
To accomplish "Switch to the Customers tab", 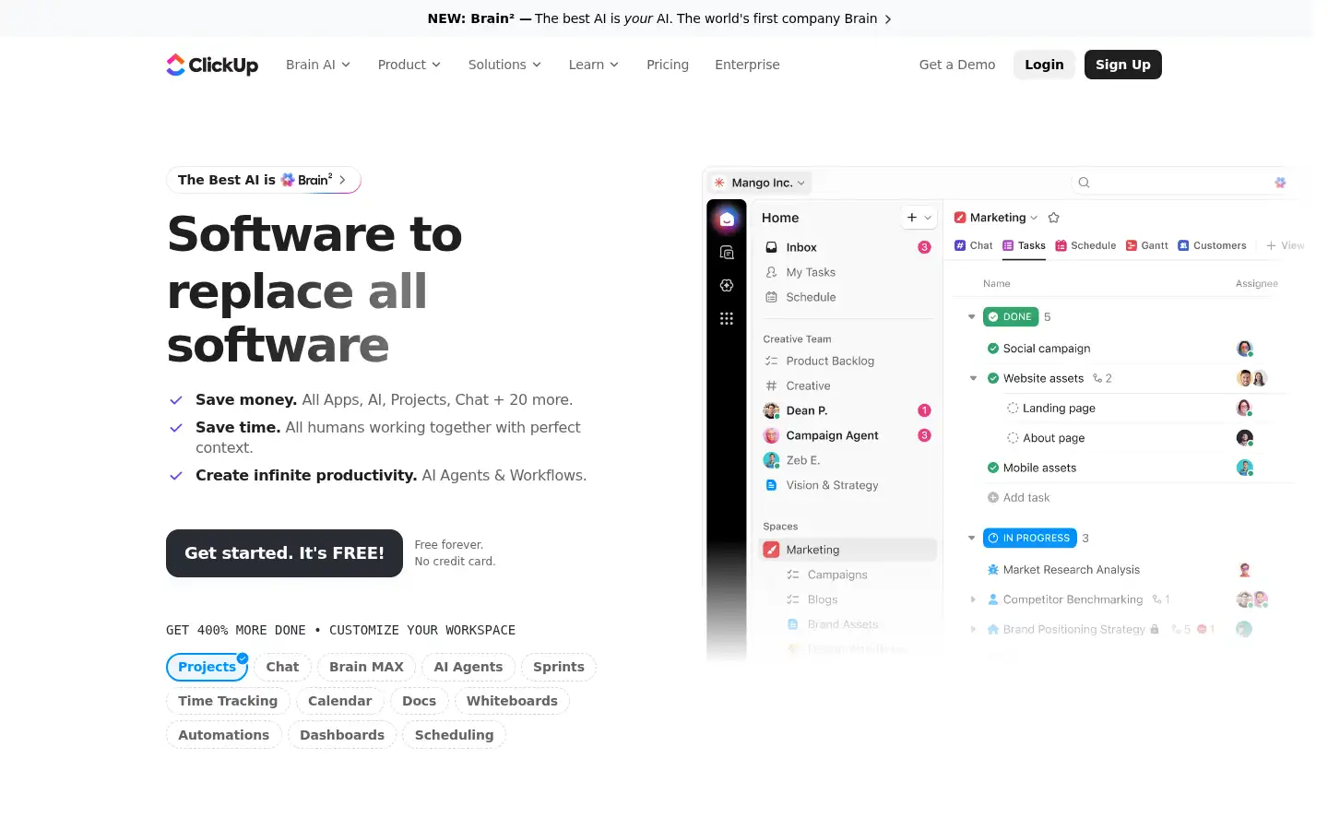I will (1212, 245).
